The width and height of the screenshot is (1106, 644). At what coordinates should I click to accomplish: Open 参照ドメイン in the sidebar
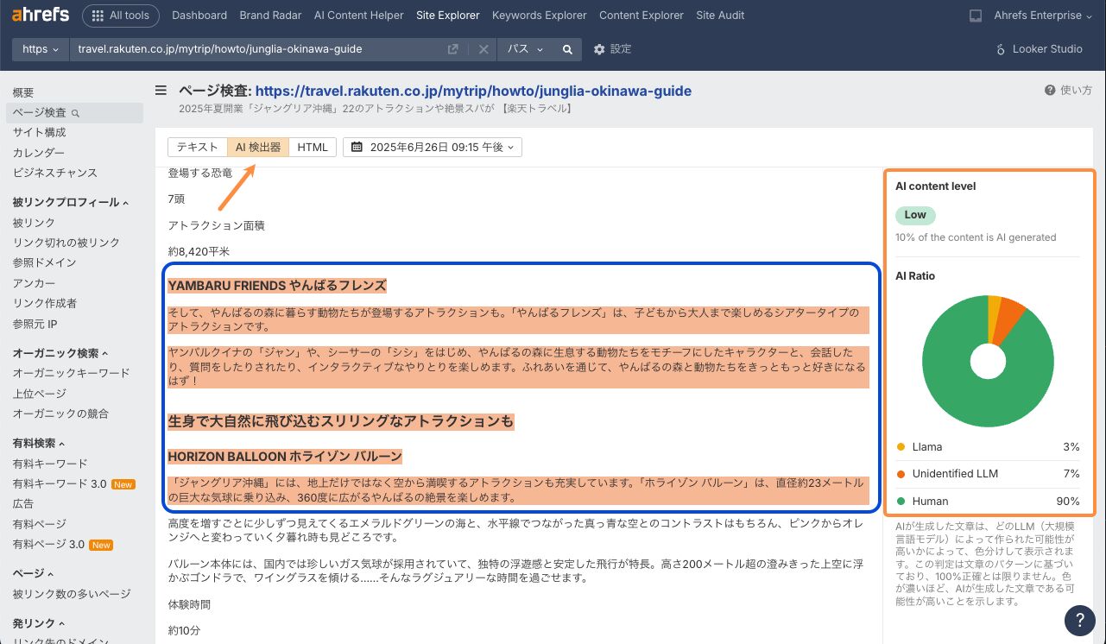(45, 262)
